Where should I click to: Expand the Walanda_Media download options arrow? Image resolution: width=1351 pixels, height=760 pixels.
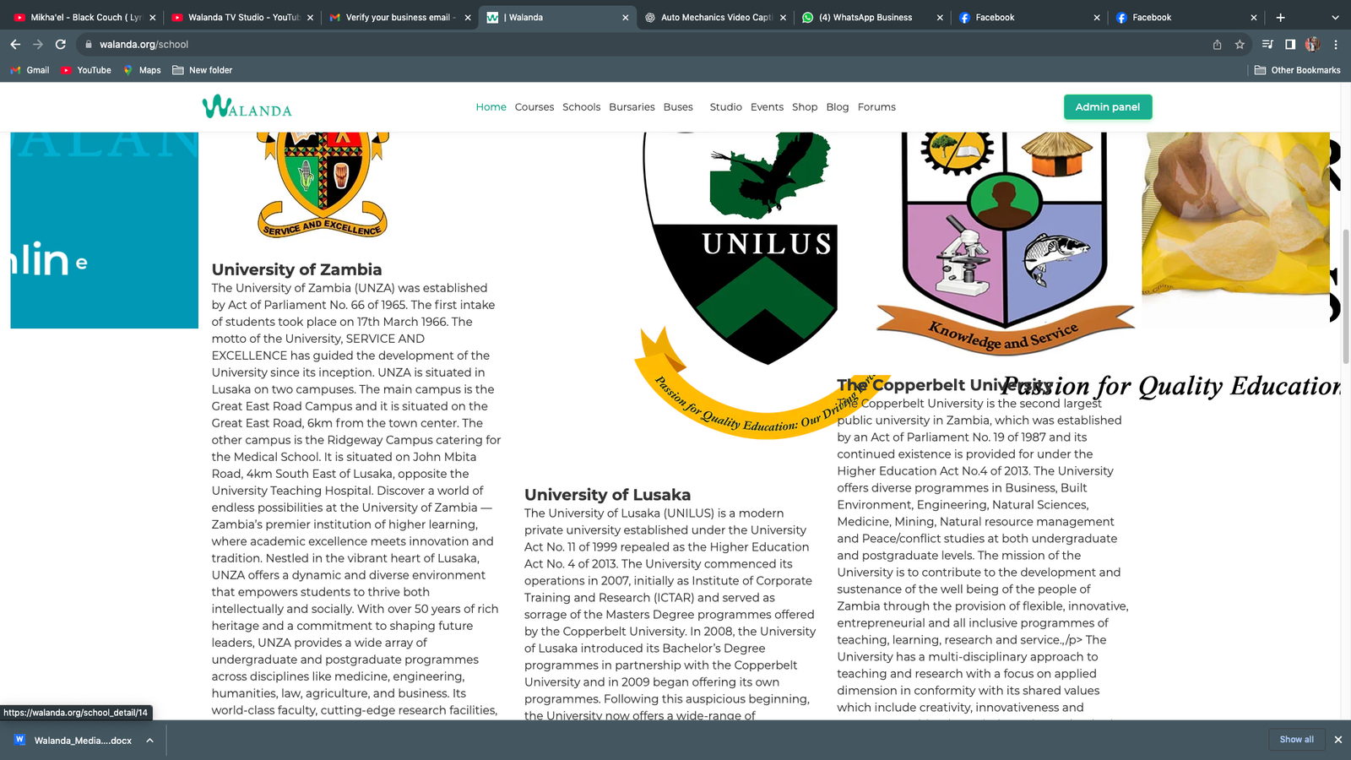(149, 741)
